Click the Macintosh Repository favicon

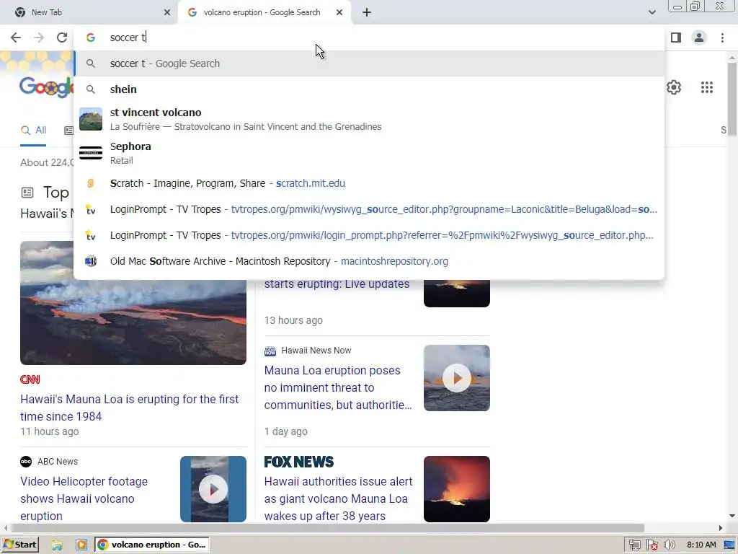[x=91, y=261]
